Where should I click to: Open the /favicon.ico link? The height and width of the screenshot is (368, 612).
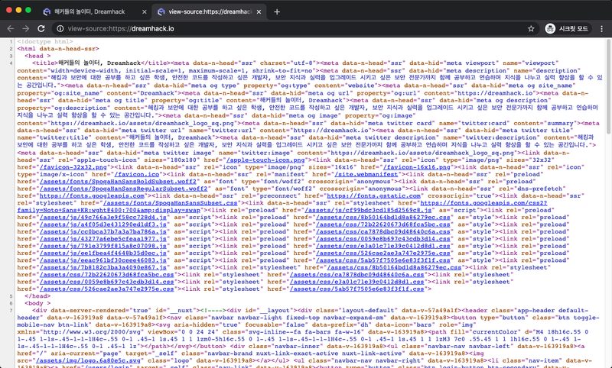tap(137, 175)
